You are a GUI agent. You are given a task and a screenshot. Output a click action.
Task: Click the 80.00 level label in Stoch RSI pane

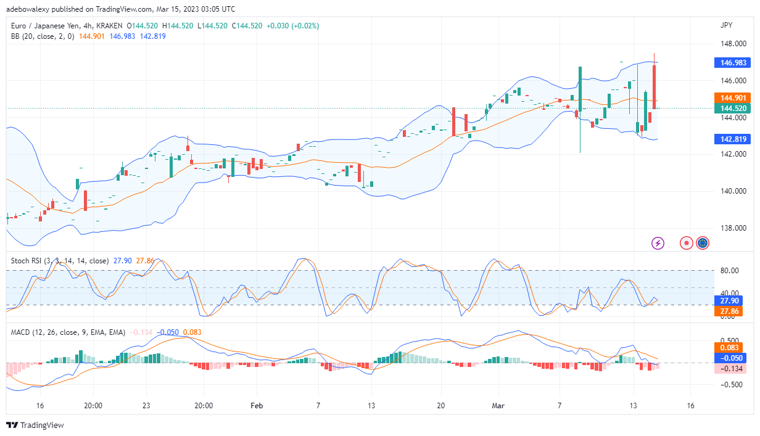[x=730, y=270]
